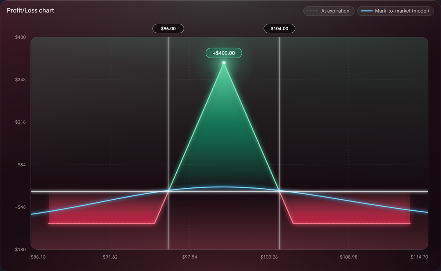
Task: Click the $108.98 x-axis label
Action: [348, 257]
